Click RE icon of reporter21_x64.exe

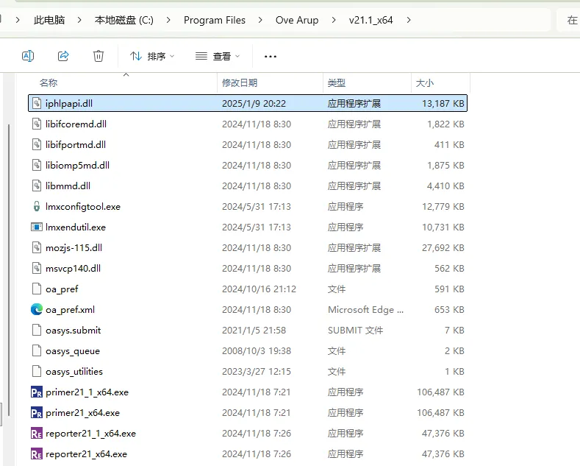(x=37, y=453)
